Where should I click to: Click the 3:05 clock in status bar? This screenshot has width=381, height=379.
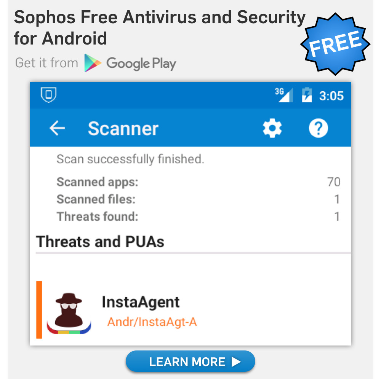click(331, 96)
